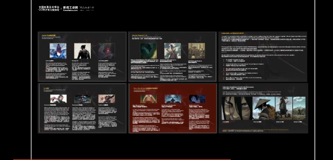Click the swordsman against sky artwork
This screenshot has width=333, height=160.
tap(172, 51)
